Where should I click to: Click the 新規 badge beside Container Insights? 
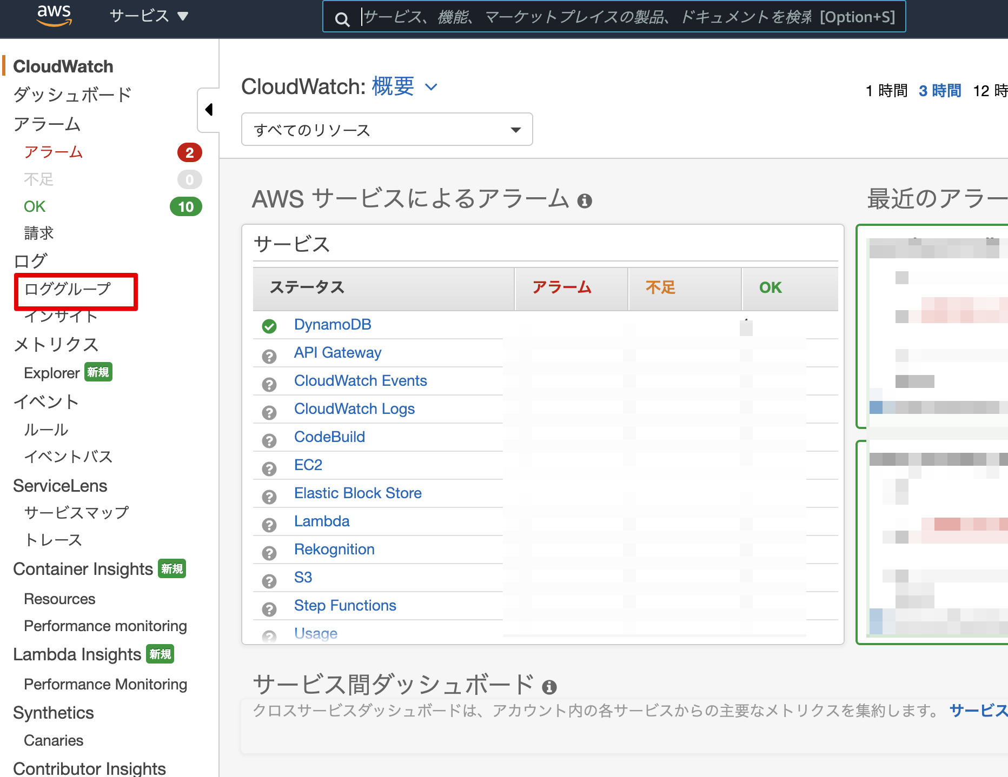pos(172,568)
